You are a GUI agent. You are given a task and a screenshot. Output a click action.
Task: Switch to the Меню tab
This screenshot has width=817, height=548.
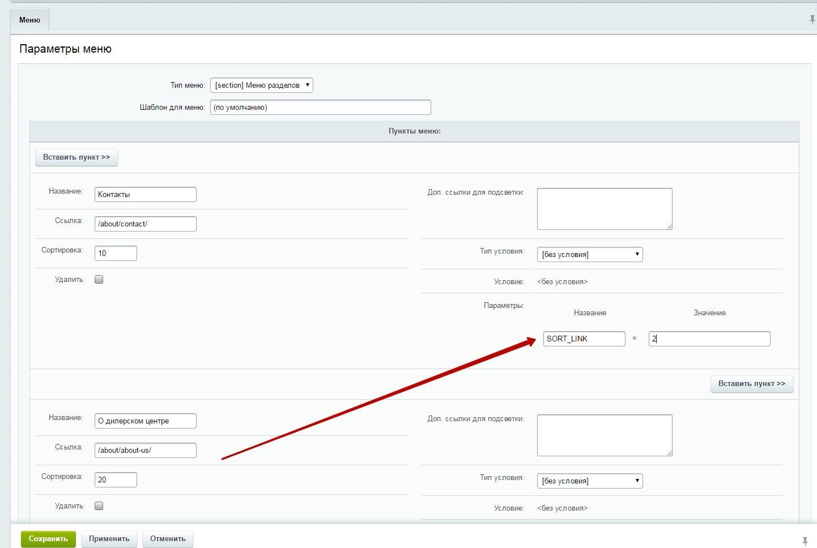(29, 20)
